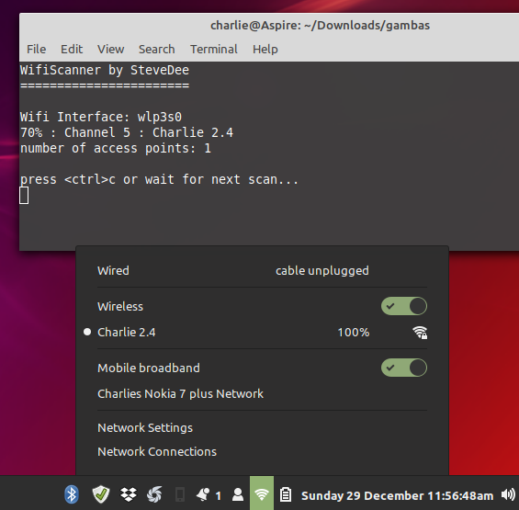This screenshot has height=510, width=519.
Task: Click the swirl shutter tray icon
Action: pyautogui.click(x=154, y=494)
